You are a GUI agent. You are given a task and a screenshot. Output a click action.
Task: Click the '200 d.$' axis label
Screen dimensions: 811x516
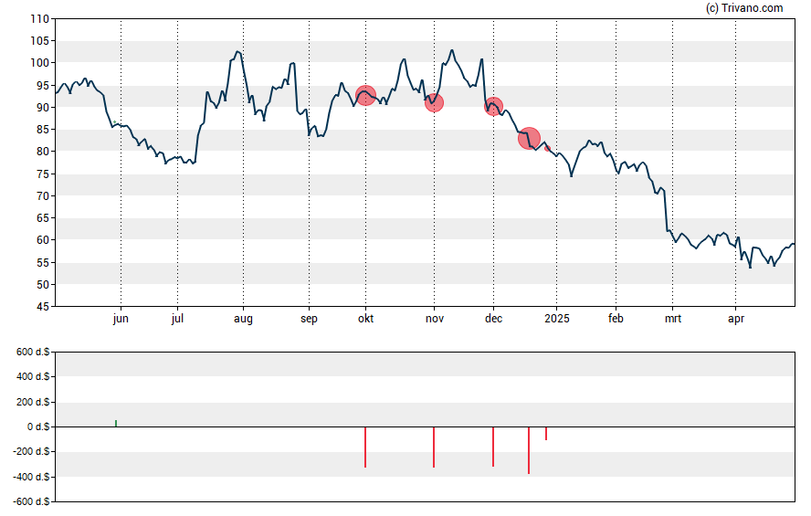point(33,402)
